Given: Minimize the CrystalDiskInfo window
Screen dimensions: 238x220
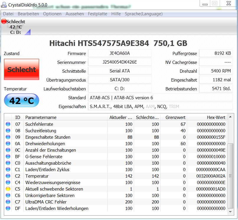Looking at the screenshot, I should coord(205,4).
